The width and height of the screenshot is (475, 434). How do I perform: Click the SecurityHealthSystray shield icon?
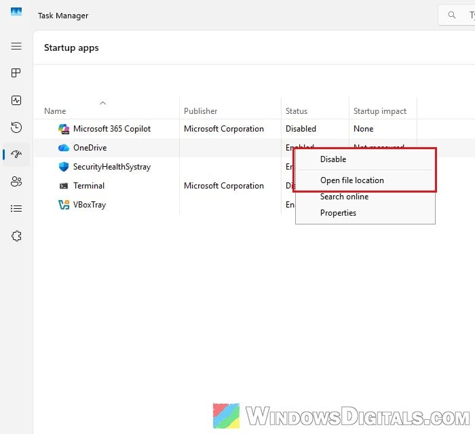coord(64,167)
